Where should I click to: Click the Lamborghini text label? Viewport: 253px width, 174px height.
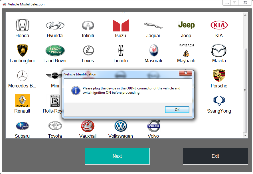pyautogui.click(x=22, y=61)
